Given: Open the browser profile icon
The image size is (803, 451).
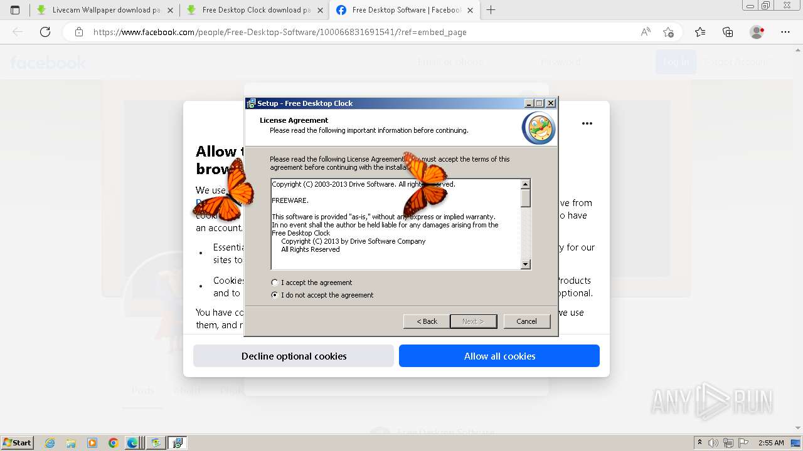Looking at the screenshot, I should coord(757,32).
